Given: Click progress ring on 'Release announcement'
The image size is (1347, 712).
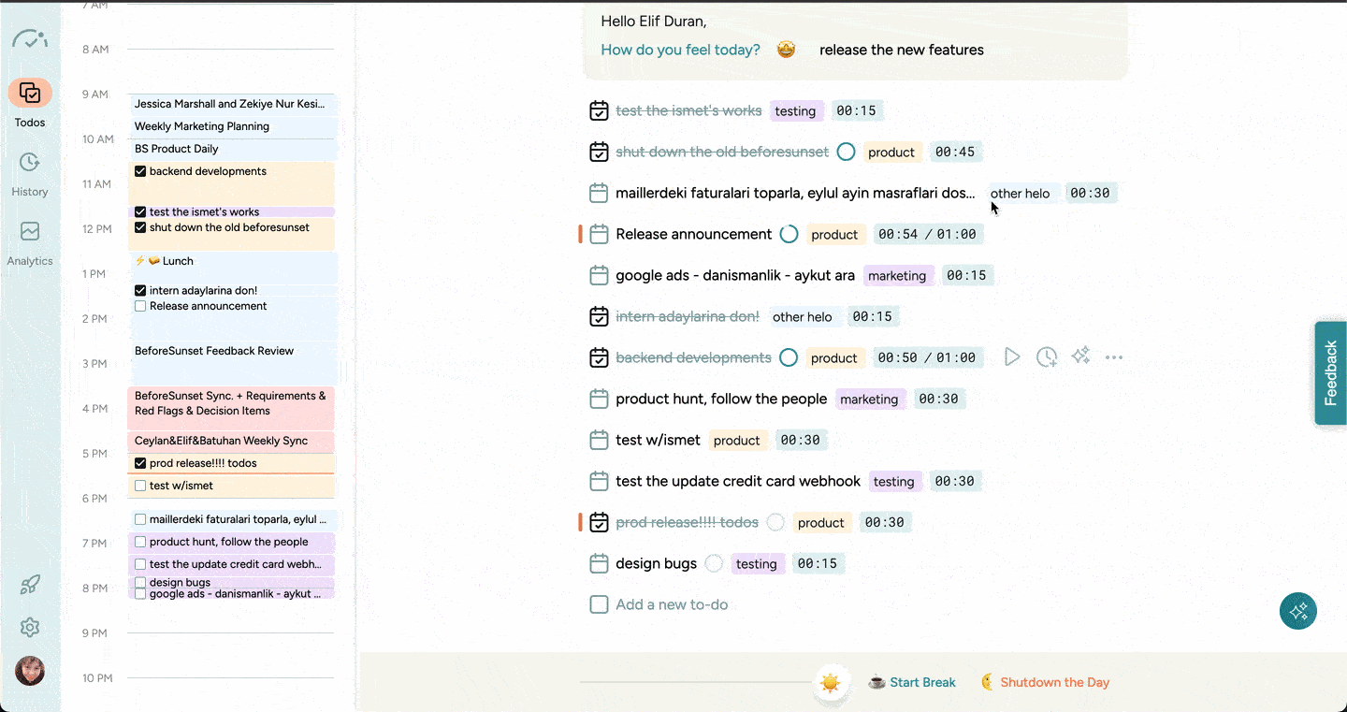Looking at the screenshot, I should 789,234.
